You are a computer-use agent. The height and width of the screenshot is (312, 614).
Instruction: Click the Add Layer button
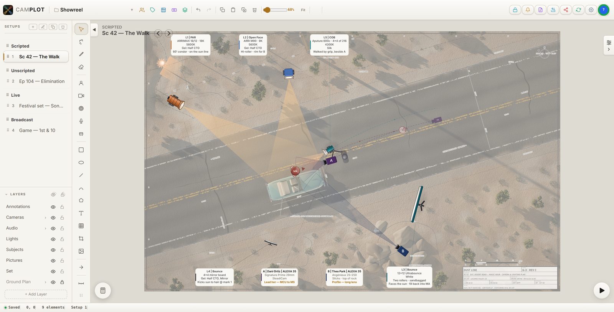click(x=36, y=294)
